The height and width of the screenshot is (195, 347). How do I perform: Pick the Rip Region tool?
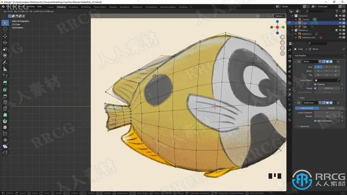(x=5, y=153)
